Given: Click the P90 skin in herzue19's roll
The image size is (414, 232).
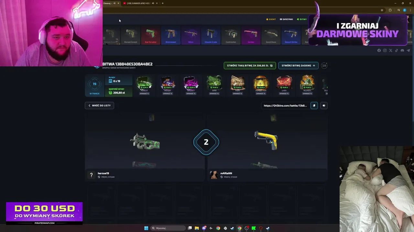Looking at the screenshot, I should pos(145,142).
